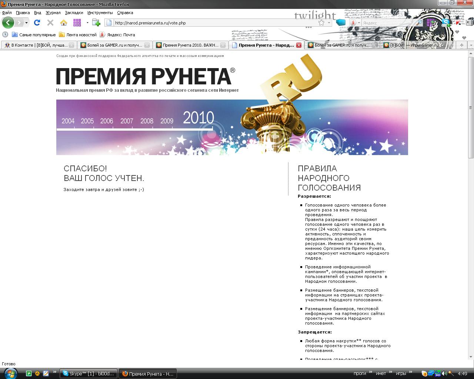Screen dimensions: 474x379
Task: Open the Инструменты menu
Action: (100, 13)
